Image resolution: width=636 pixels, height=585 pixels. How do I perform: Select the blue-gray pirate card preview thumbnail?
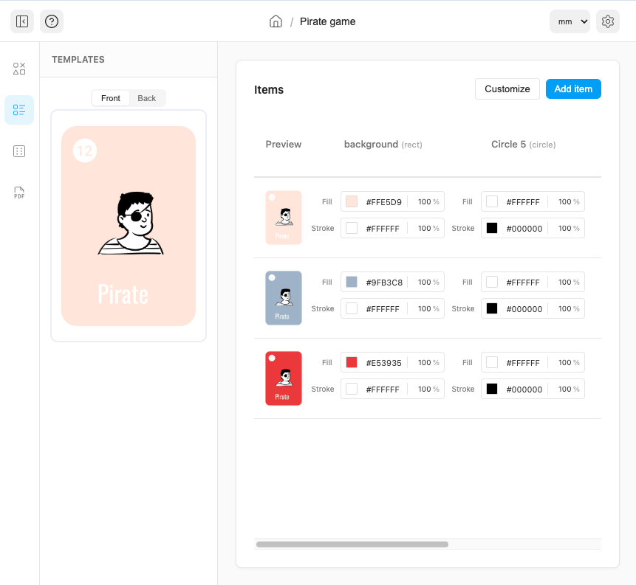click(x=284, y=298)
